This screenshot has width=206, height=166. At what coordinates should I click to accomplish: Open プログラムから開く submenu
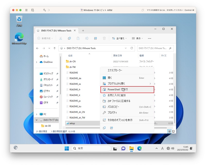point(127,84)
